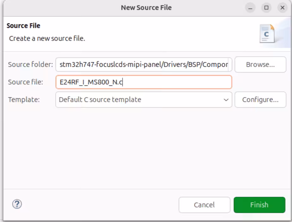The height and width of the screenshot is (222, 292).
Task: Maximize the New Source File dialog
Action: pos(266,8)
